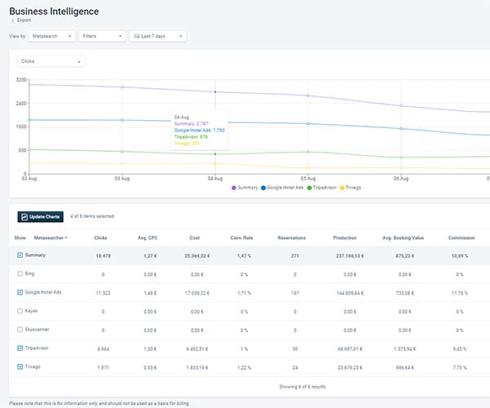
Task: Enable the Bing row checkbox
Action: click(20, 273)
